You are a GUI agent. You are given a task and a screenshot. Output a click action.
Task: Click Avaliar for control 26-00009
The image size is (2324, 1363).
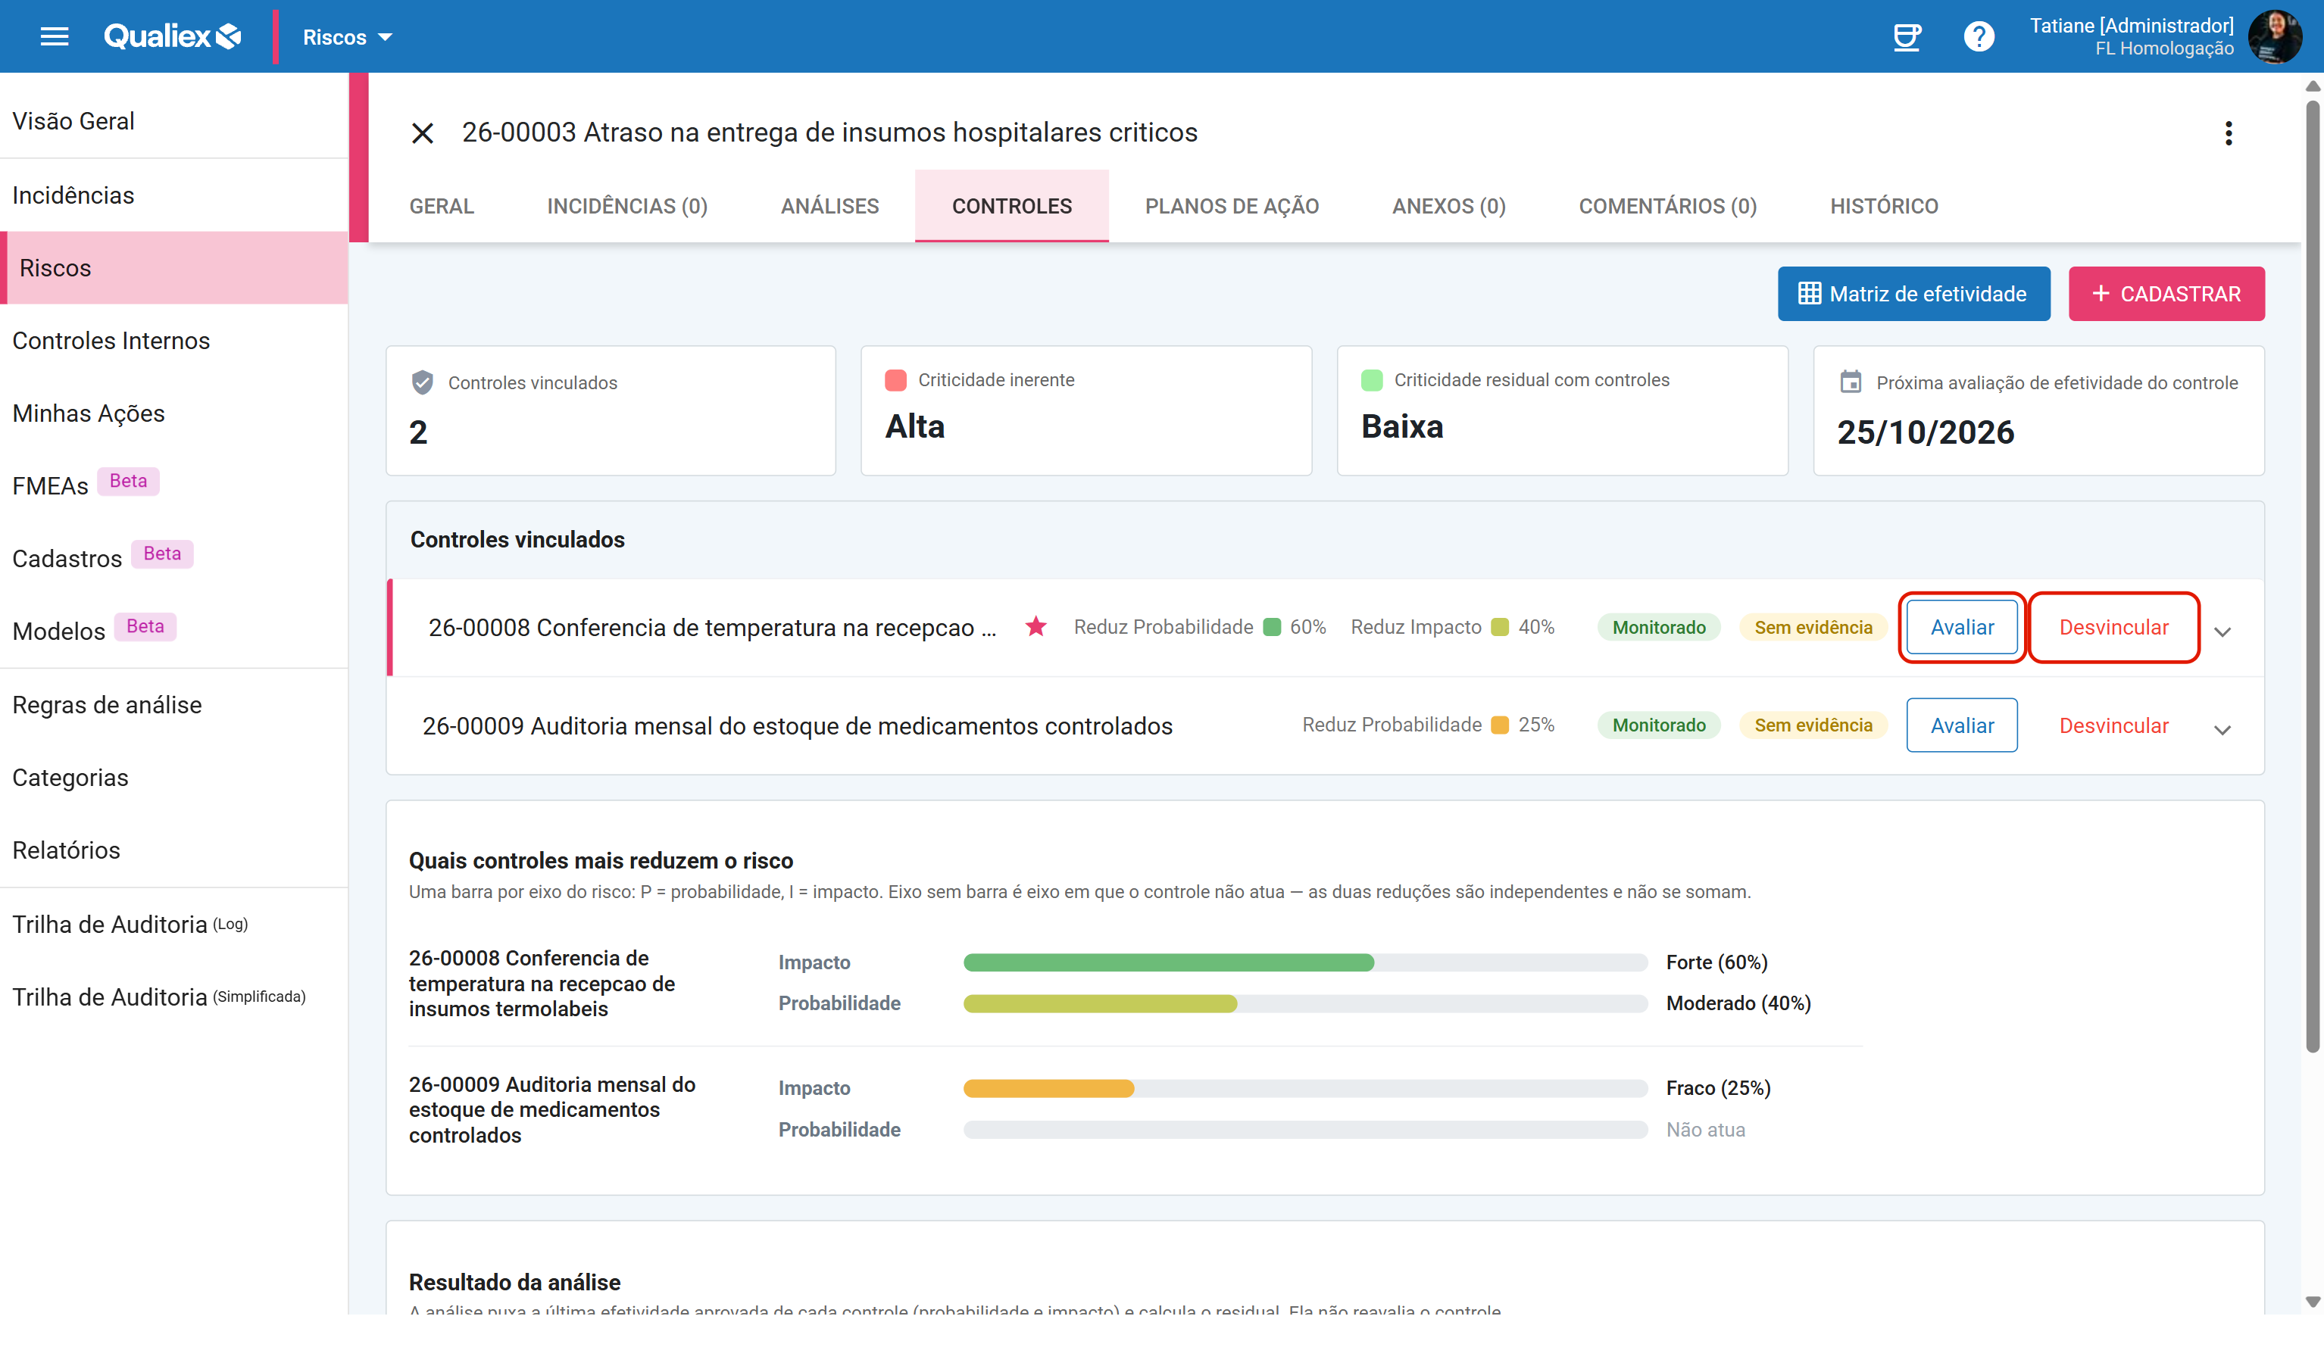coord(1962,725)
